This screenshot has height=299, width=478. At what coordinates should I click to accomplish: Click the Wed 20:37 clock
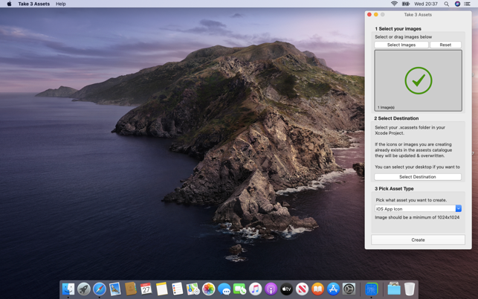point(426,4)
